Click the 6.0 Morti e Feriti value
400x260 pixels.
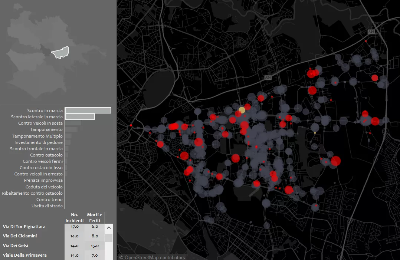coord(95,227)
